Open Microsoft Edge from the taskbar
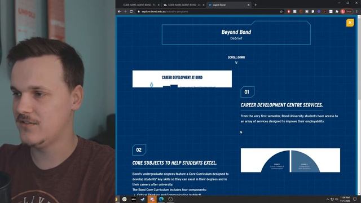 pyautogui.click(x=161, y=199)
